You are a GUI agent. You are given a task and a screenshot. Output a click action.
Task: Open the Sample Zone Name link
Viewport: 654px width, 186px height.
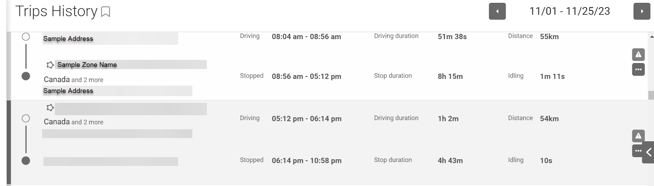tap(87, 65)
